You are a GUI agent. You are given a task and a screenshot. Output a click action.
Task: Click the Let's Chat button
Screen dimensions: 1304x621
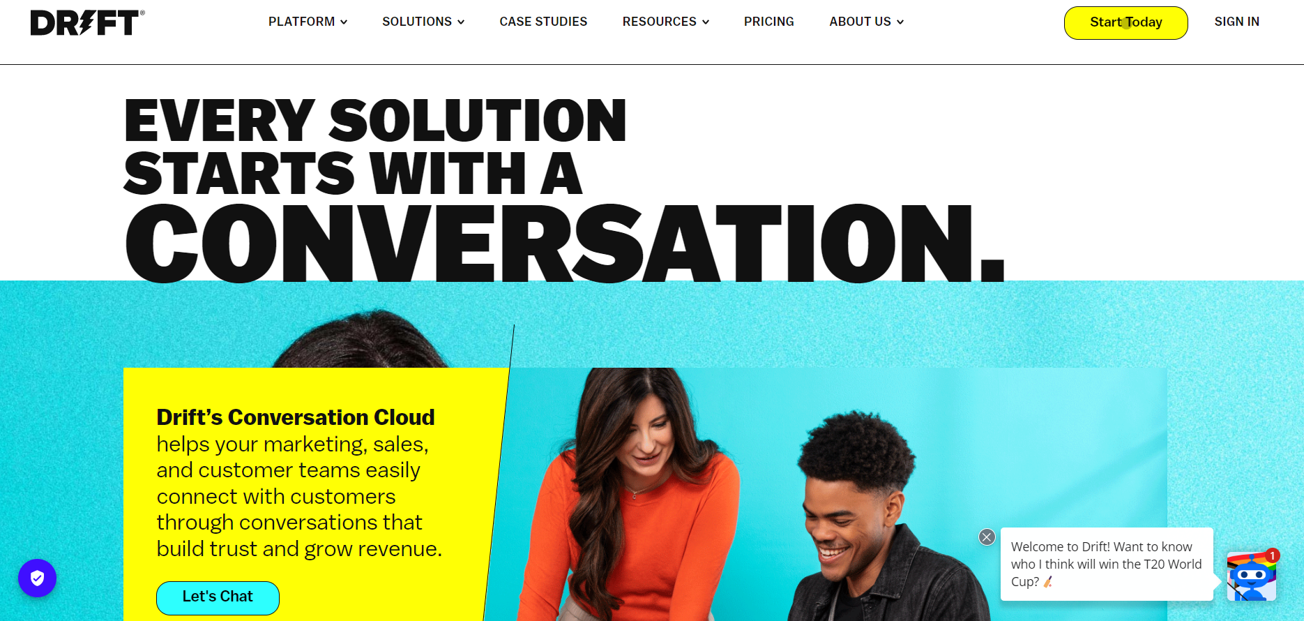218,598
